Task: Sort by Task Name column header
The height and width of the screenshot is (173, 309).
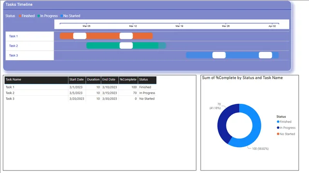Action: coord(36,80)
